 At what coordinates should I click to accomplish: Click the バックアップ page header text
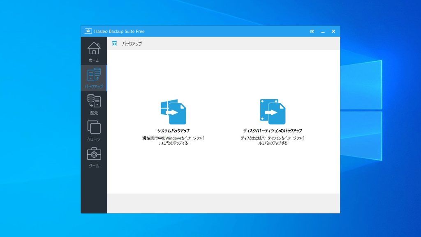click(132, 44)
